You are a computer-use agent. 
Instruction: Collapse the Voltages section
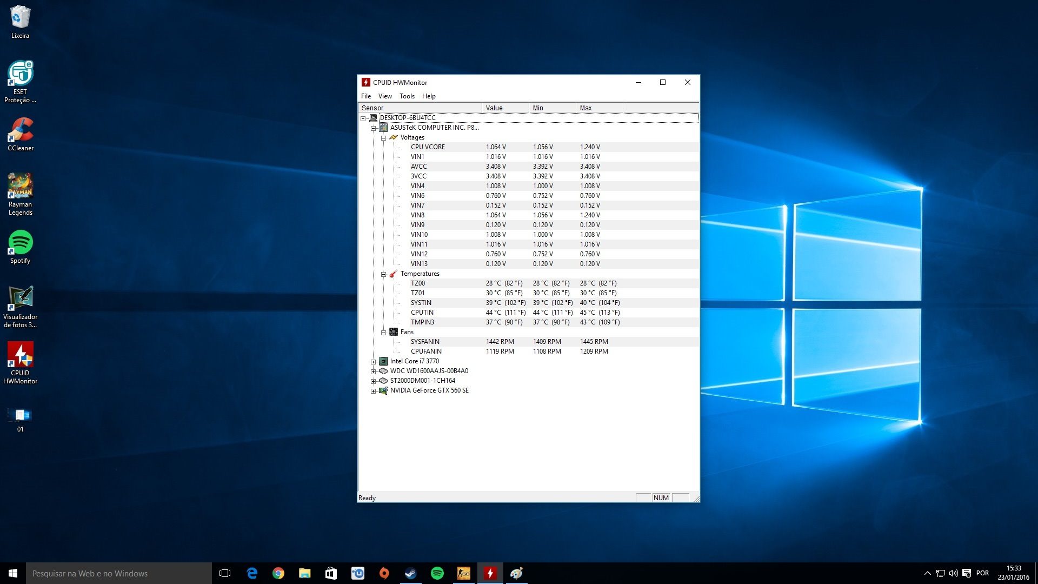pos(383,138)
